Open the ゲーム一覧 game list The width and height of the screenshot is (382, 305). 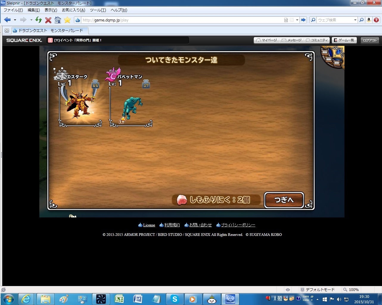click(x=344, y=40)
